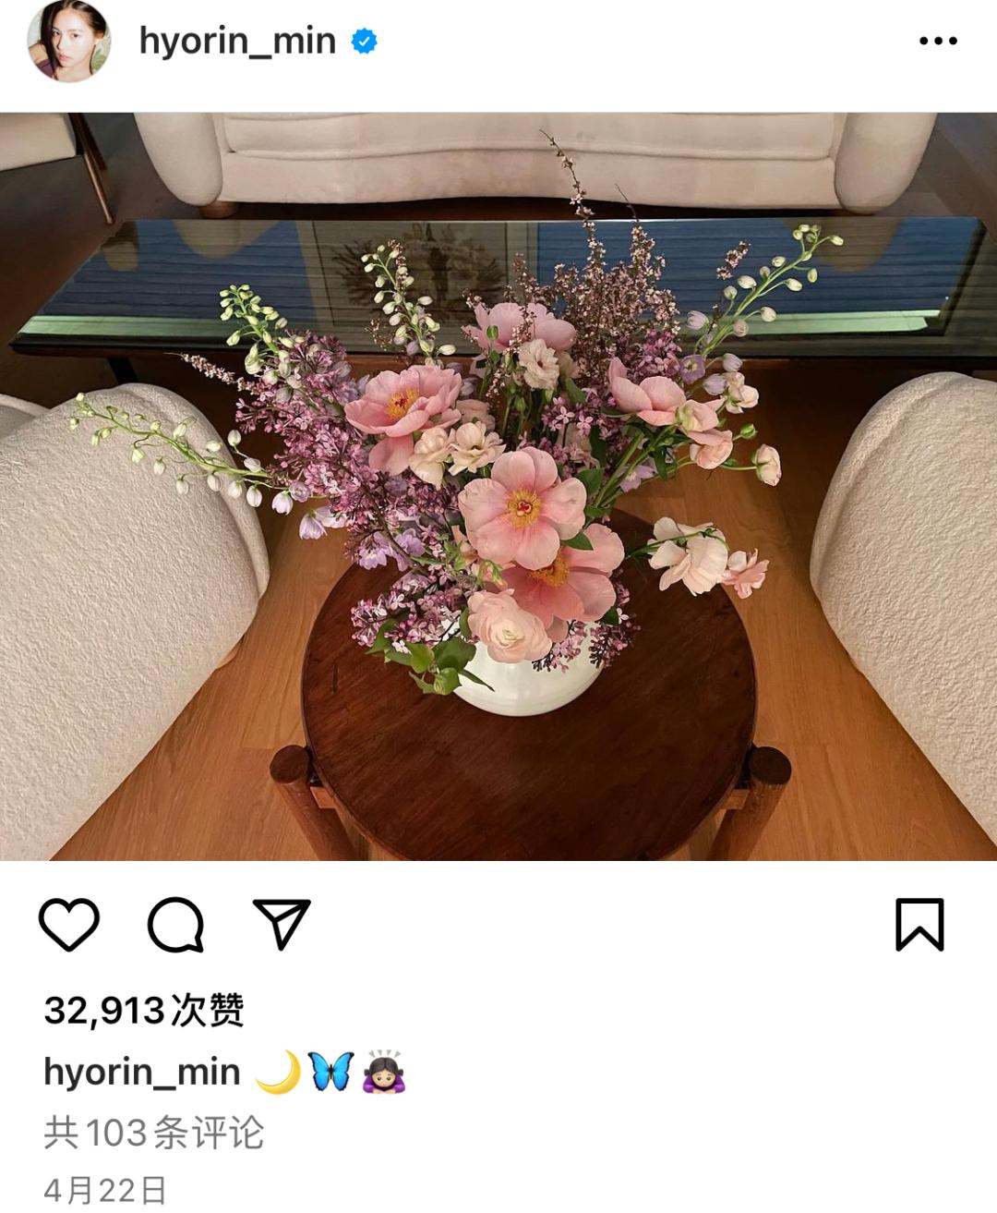The width and height of the screenshot is (997, 1213).
Task: Tap the bowing person emoji in the caption
Action: point(385,1072)
